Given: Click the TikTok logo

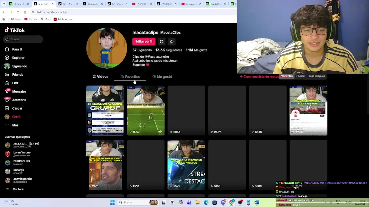Looking at the screenshot, I should pos(15,30).
